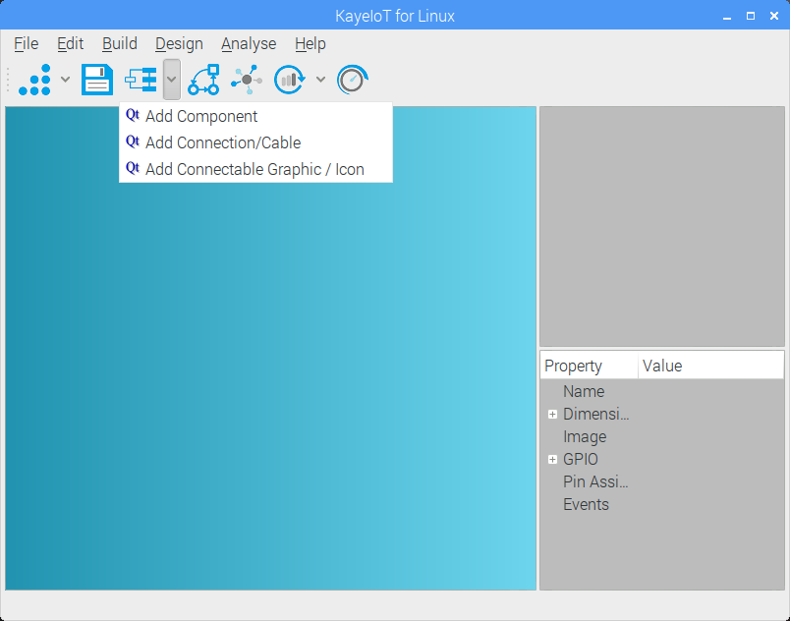Select the Name property row
The image size is (790, 621).
coord(661,391)
